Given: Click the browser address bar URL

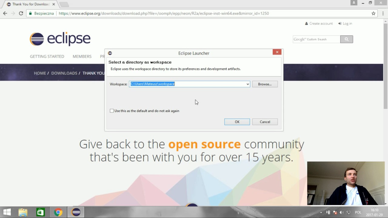Looking at the screenshot, I should pos(164,13).
